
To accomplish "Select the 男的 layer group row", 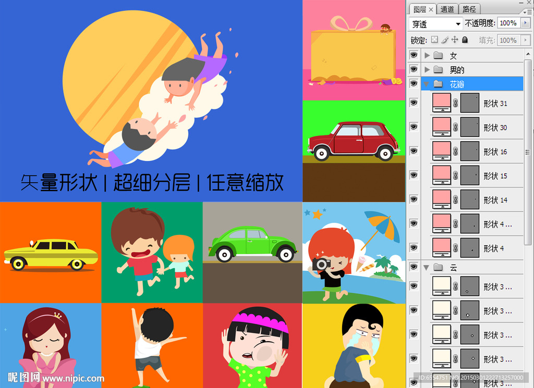I will click(x=472, y=70).
